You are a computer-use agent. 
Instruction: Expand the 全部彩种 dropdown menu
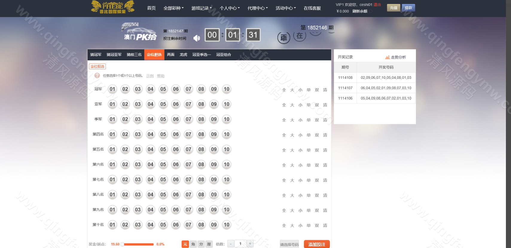173,8
